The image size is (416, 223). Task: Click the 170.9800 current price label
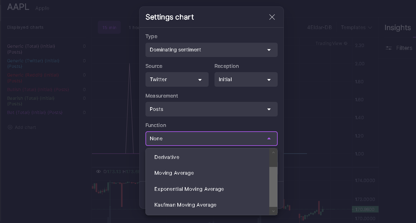(x=365, y=209)
